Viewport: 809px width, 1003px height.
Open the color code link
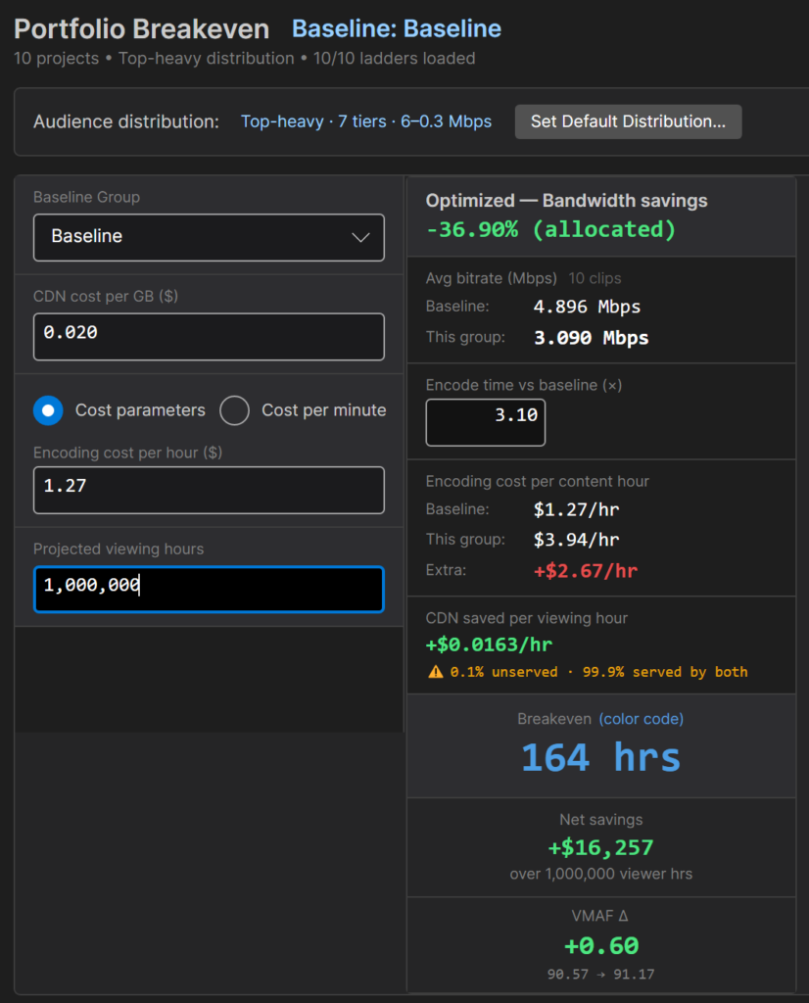[x=641, y=719]
